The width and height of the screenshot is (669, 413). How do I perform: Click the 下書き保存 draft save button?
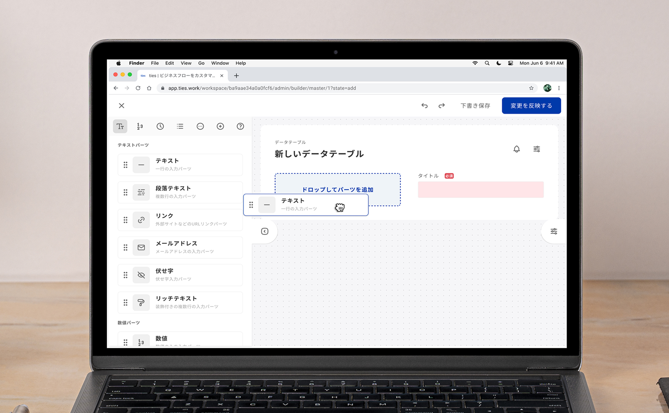coord(475,106)
